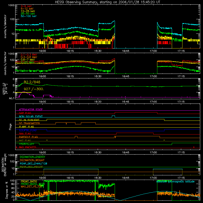Select the AAZ_FLAG label

[25, 140]
